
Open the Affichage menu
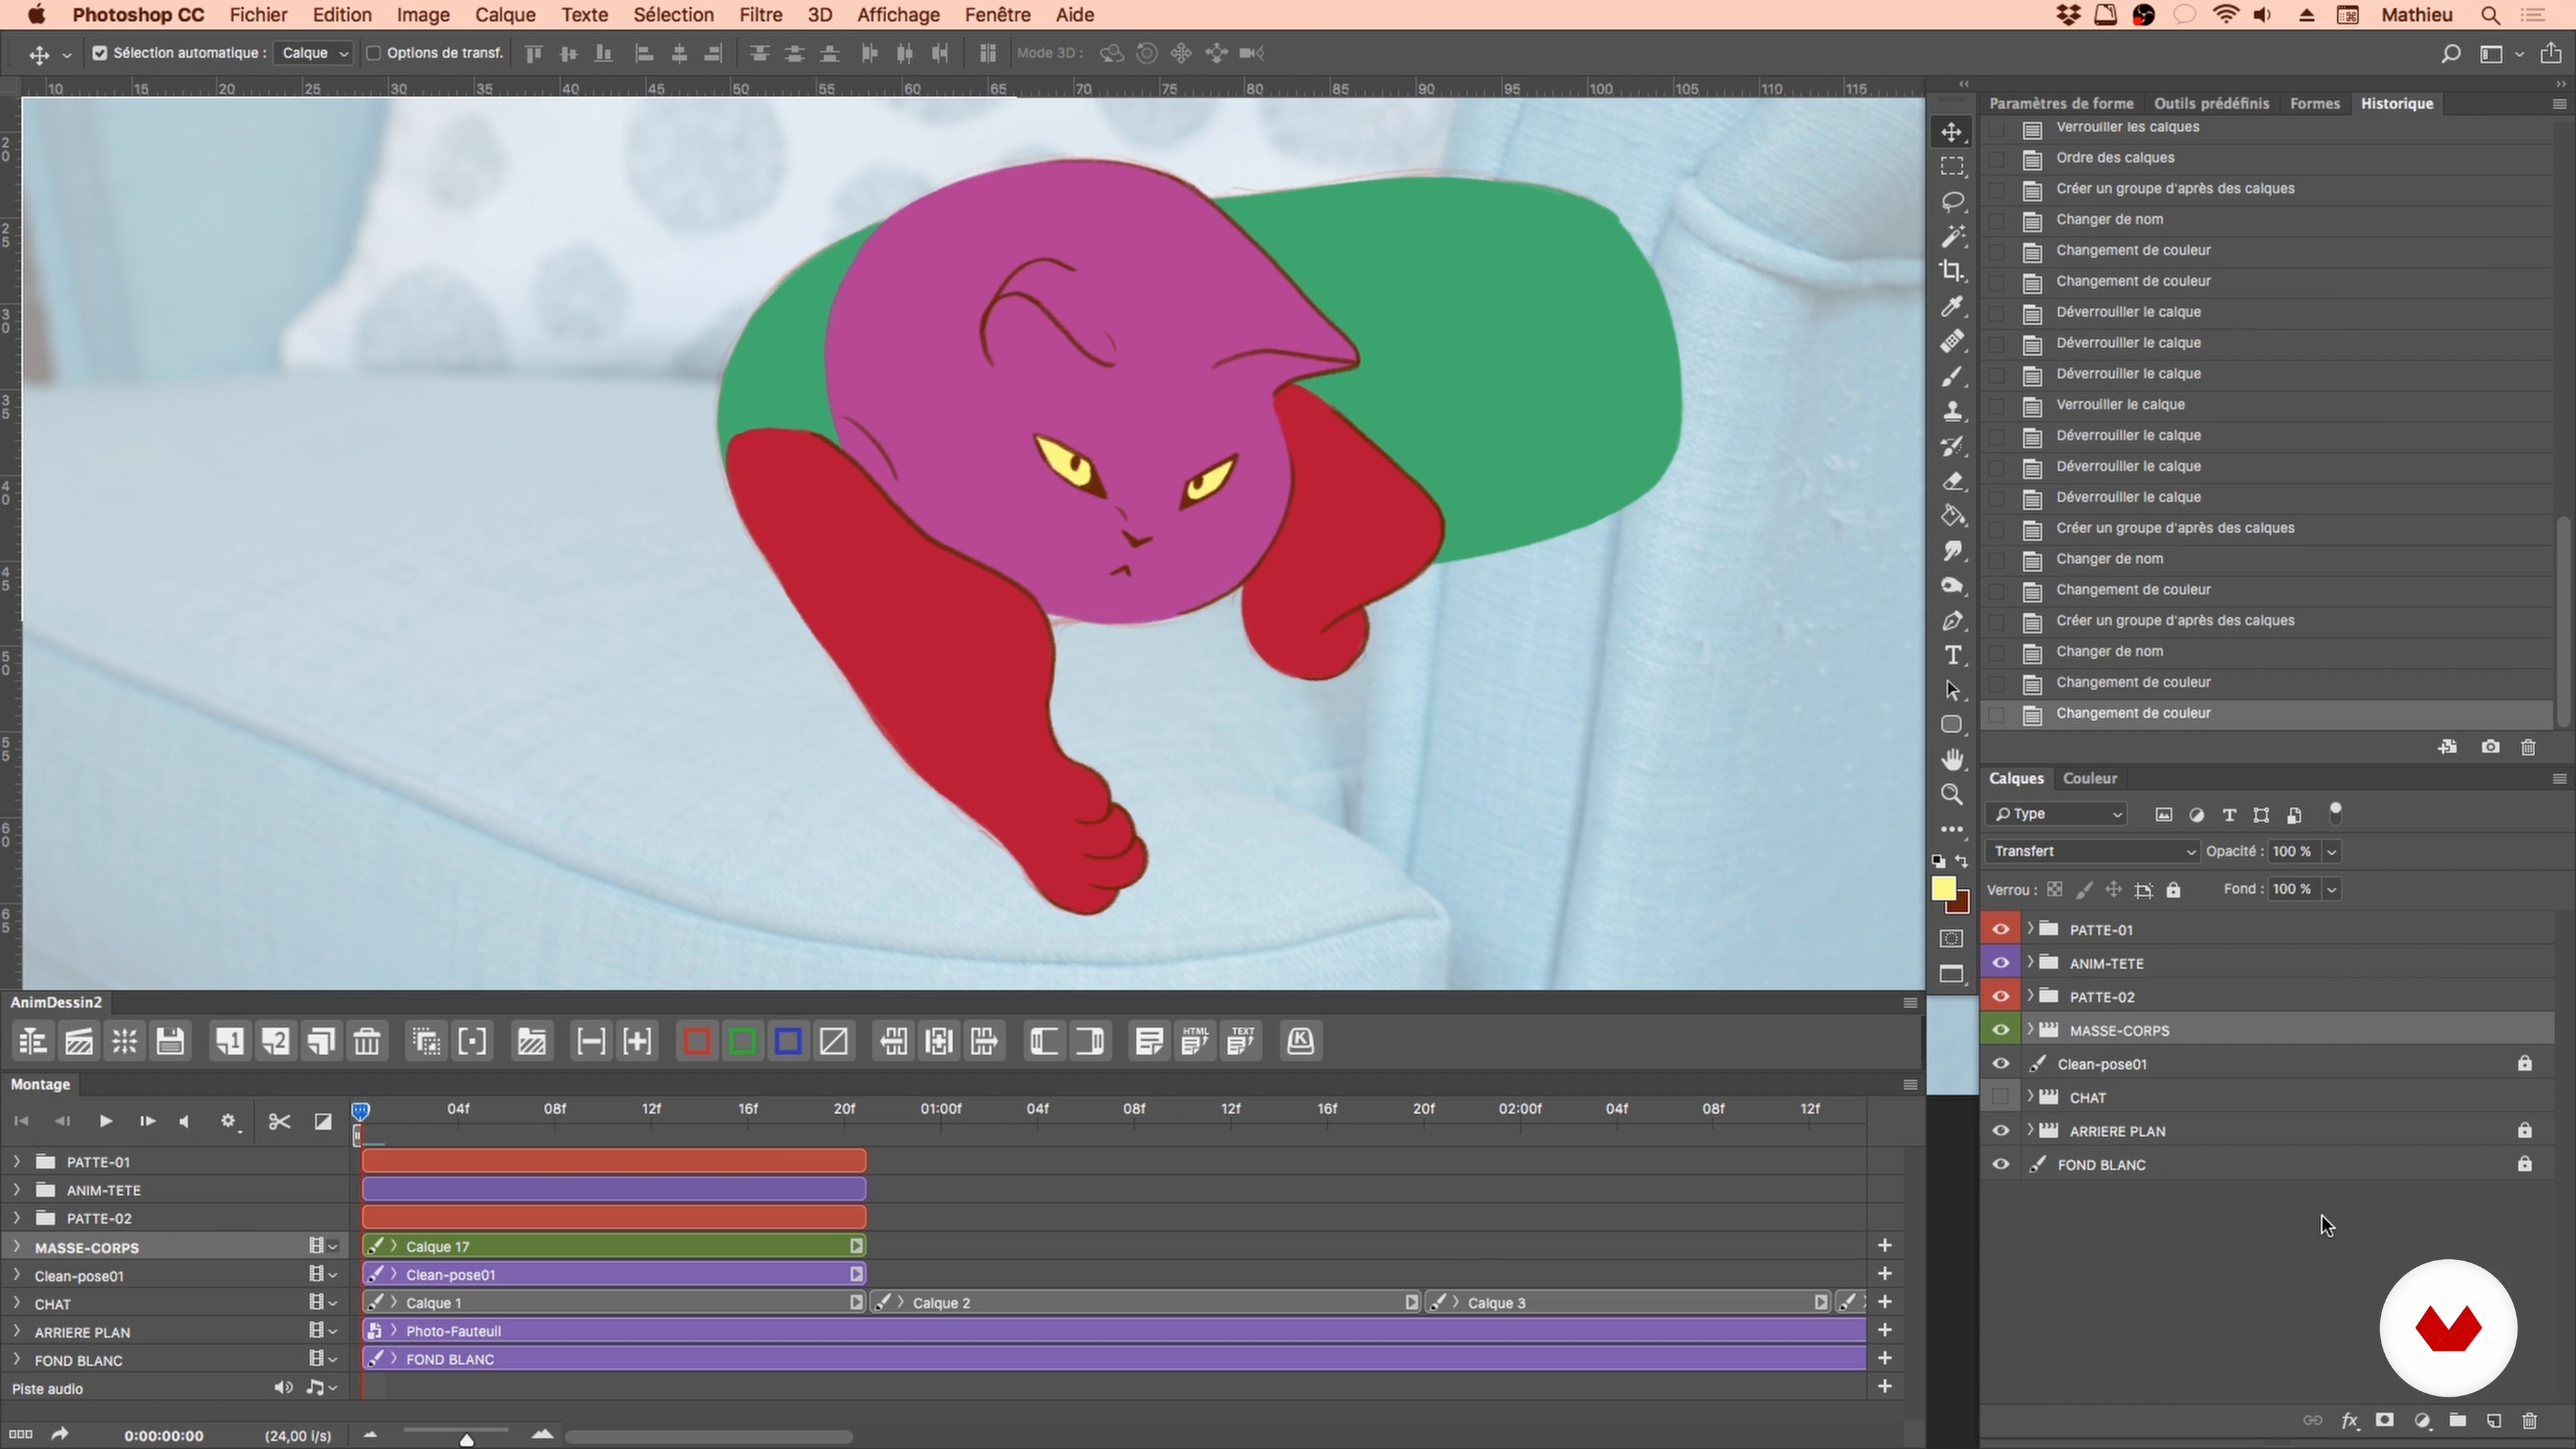[897, 15]
